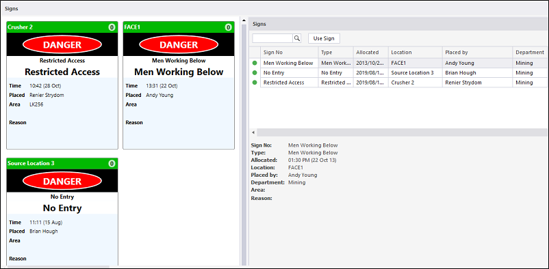
Task: Click green status dot for No Entry row
Action: (255, 73)
